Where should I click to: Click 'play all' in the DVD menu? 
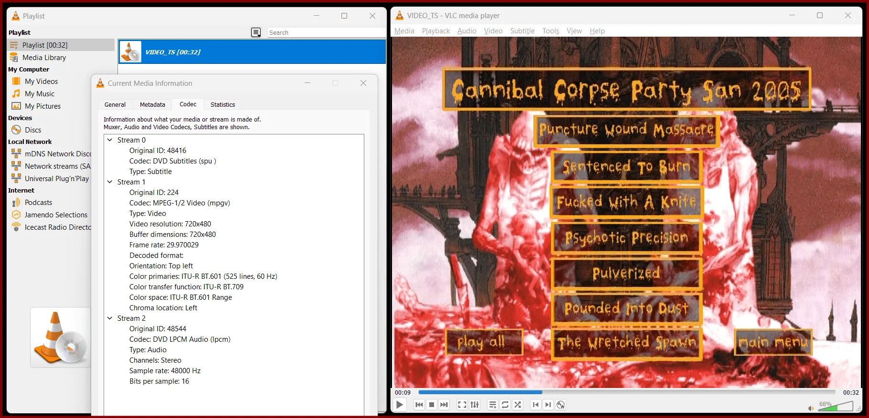pyautogui.click(x=484, y=342)
